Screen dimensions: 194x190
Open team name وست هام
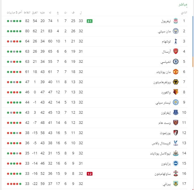(x=165, y=123)
